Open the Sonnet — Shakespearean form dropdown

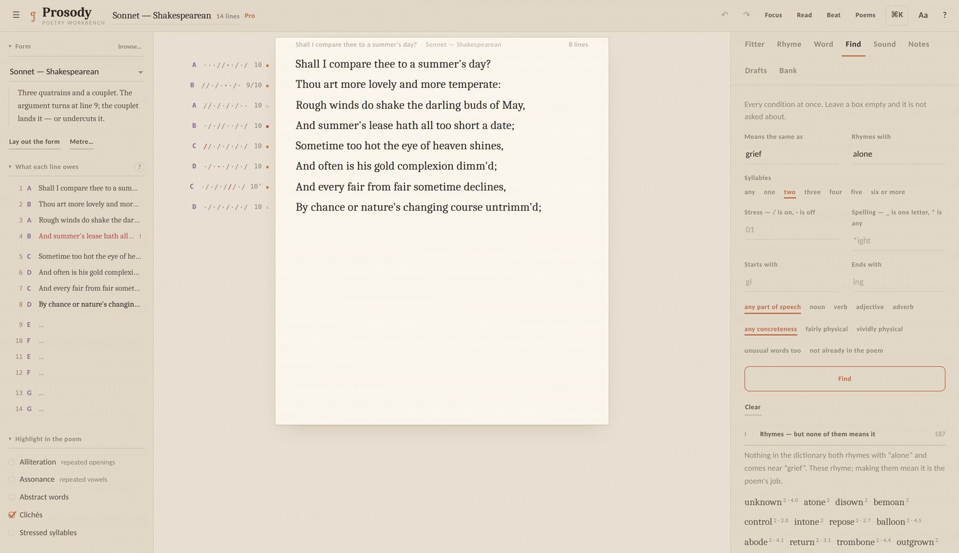click(76, 72)
